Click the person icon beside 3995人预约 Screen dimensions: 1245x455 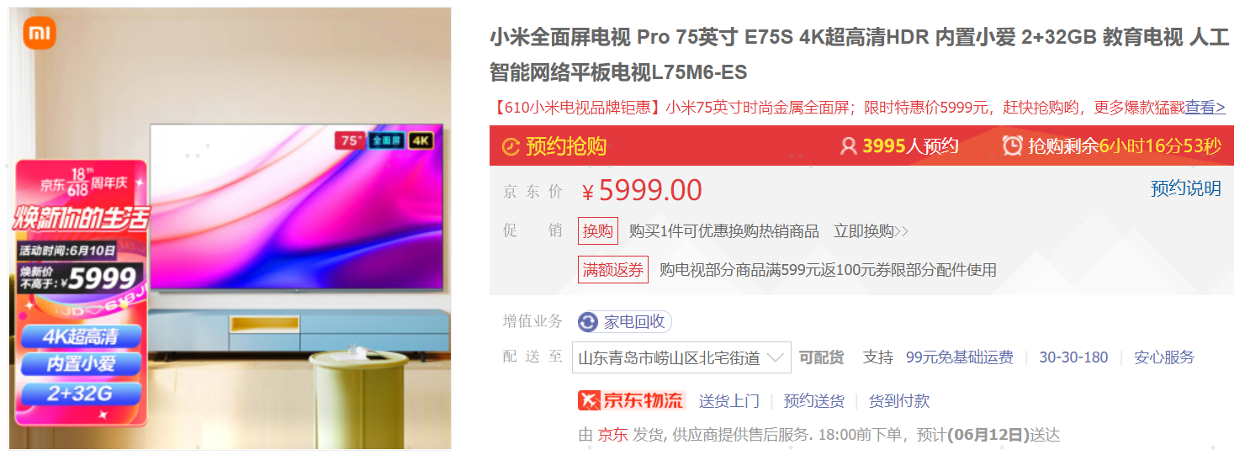[x=848, y=145]
